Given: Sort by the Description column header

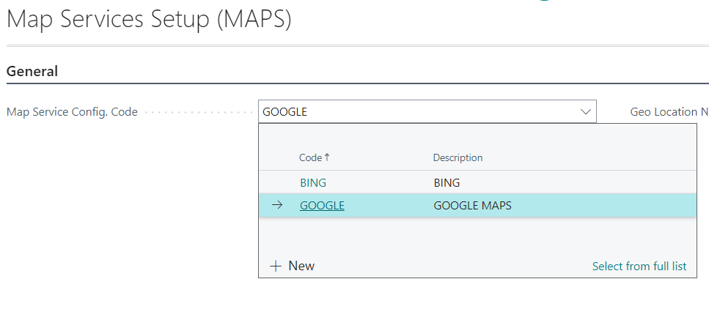Looking at the screenshot, I should [458, 157].
